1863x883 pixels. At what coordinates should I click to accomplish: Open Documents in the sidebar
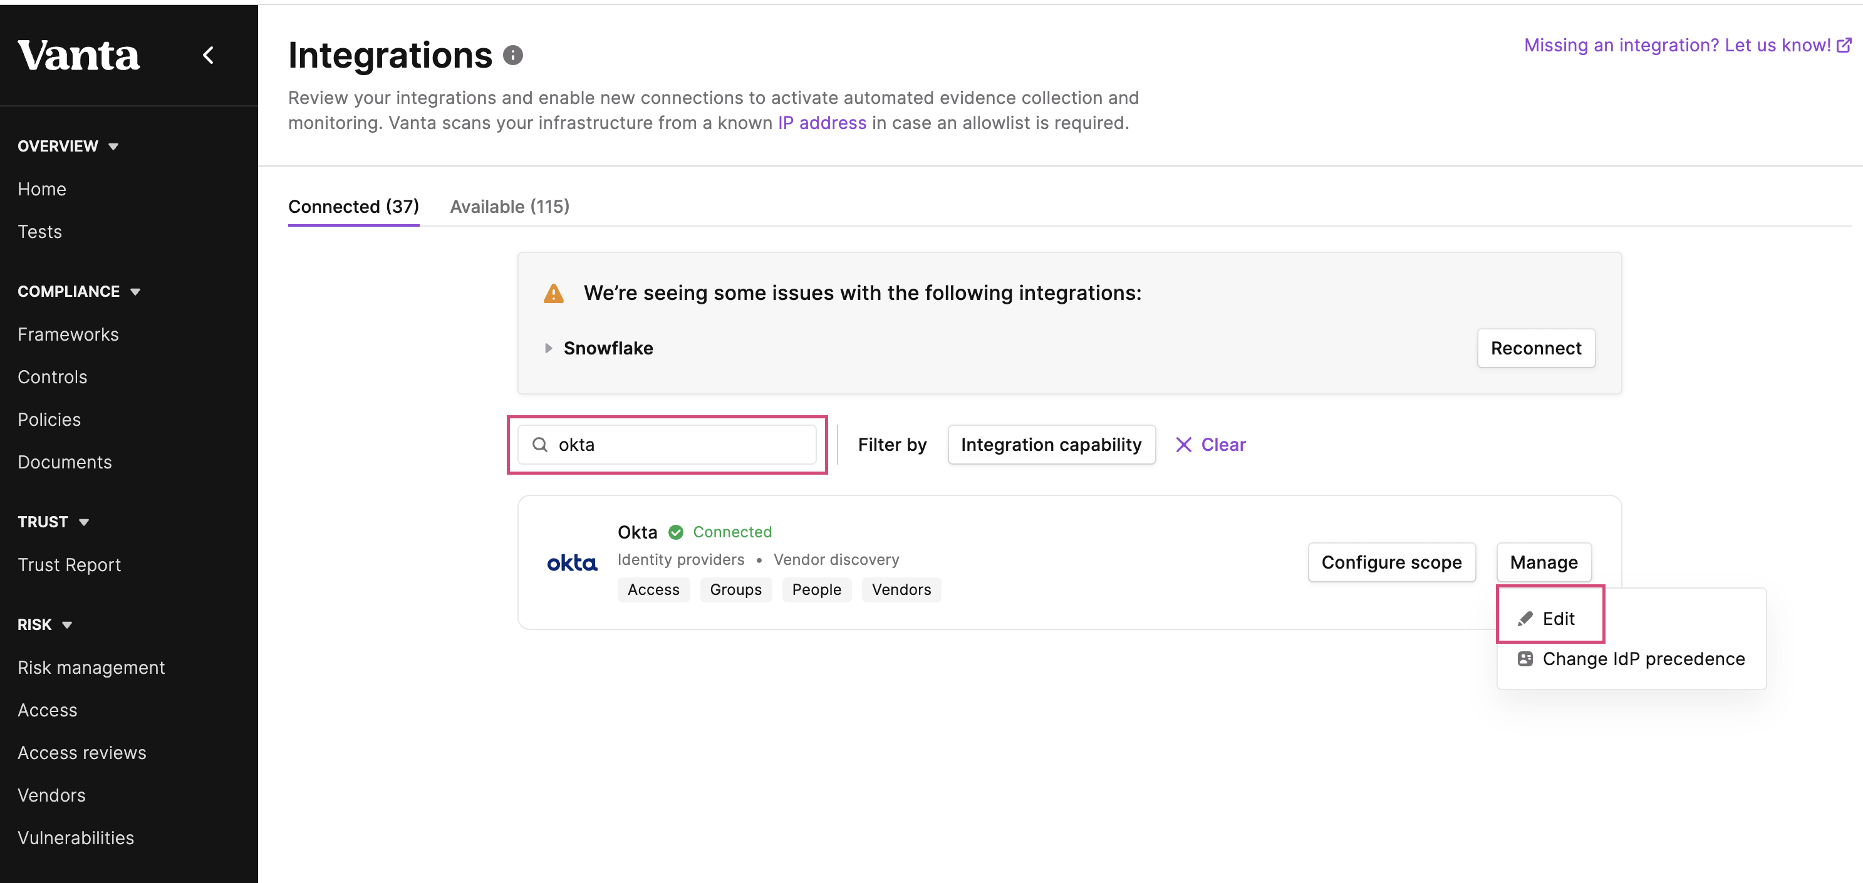[x=65, y=463]
